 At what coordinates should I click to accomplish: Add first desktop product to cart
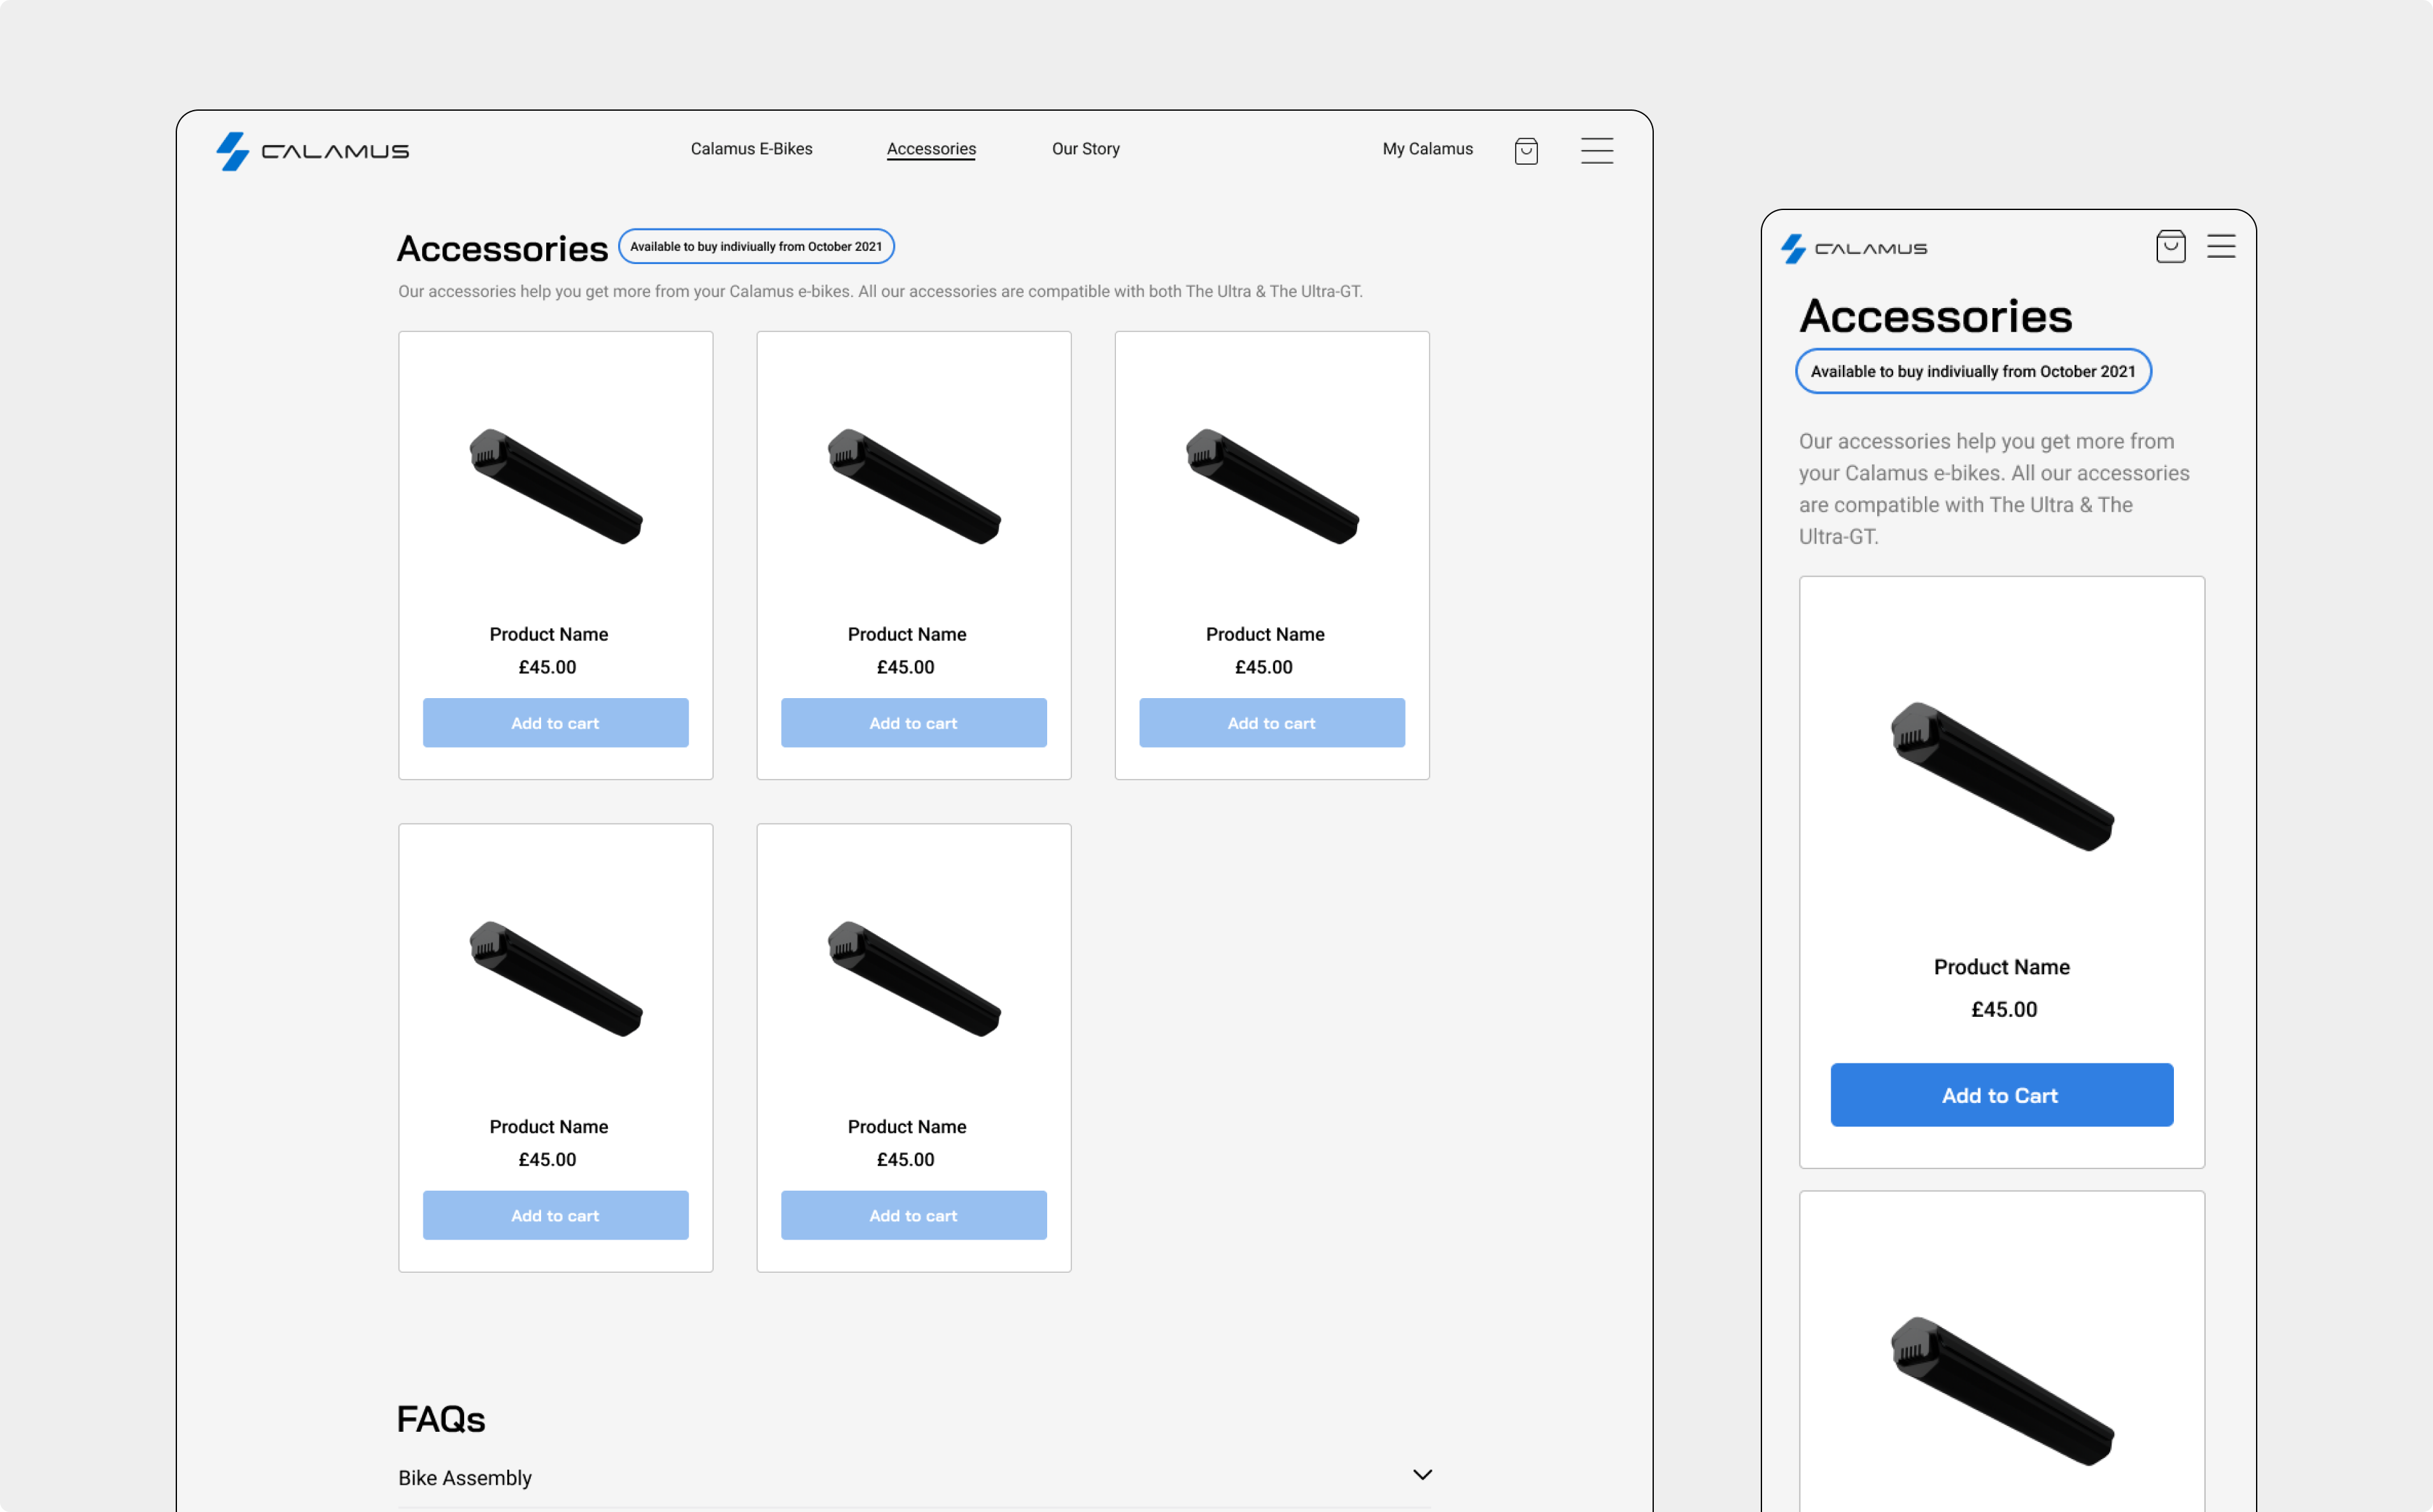click(x=555, y=723)
